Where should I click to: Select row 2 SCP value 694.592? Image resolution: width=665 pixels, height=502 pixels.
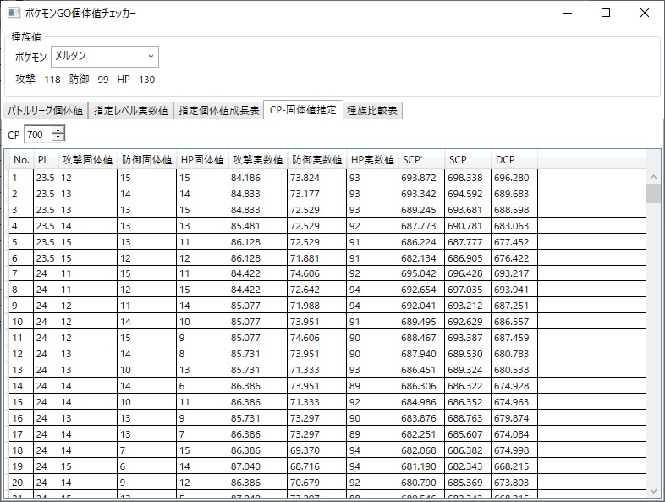[468, 194]
